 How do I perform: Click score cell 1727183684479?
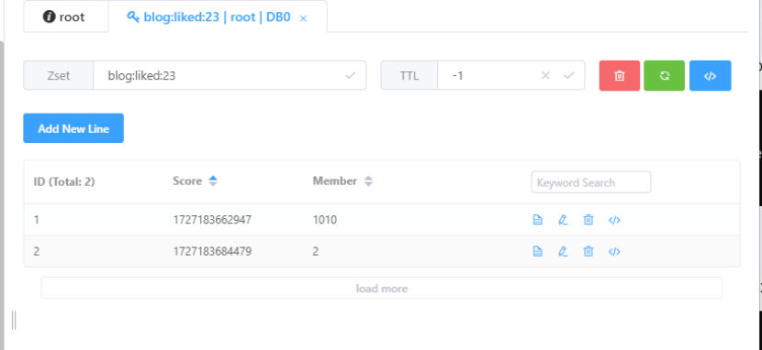tap(212, 252)
